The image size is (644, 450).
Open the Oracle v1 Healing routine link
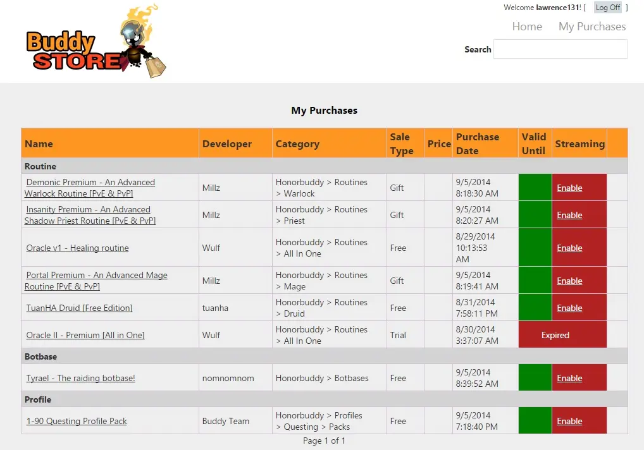tap(77, 248)
